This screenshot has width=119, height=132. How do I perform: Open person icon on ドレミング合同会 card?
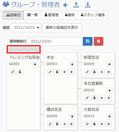point(20,72)
